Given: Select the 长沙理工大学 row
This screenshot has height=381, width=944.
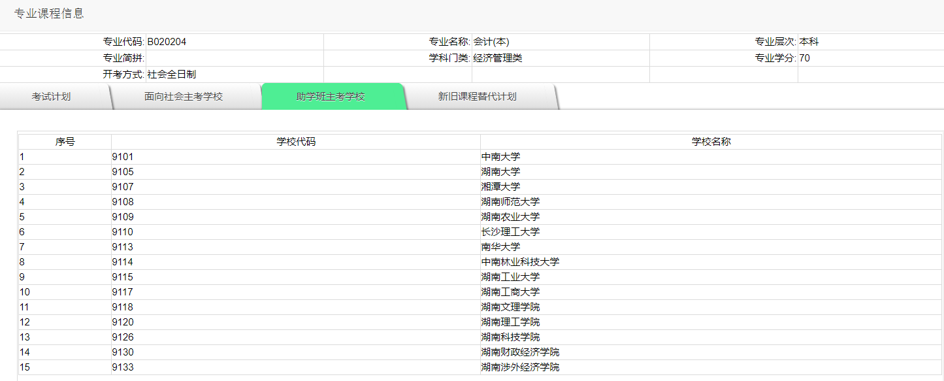Looking at the screenshot, I should click(x=508, y=231).
